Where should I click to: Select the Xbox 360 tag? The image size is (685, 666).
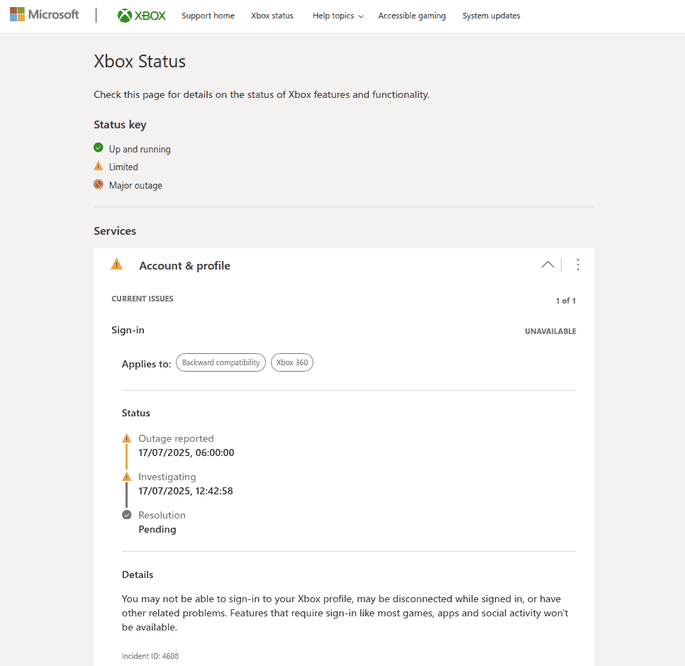292,362
